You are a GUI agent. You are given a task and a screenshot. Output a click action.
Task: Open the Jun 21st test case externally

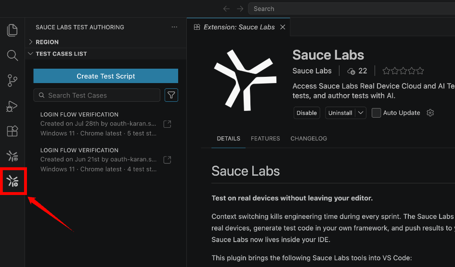click(x=167, y=160)
